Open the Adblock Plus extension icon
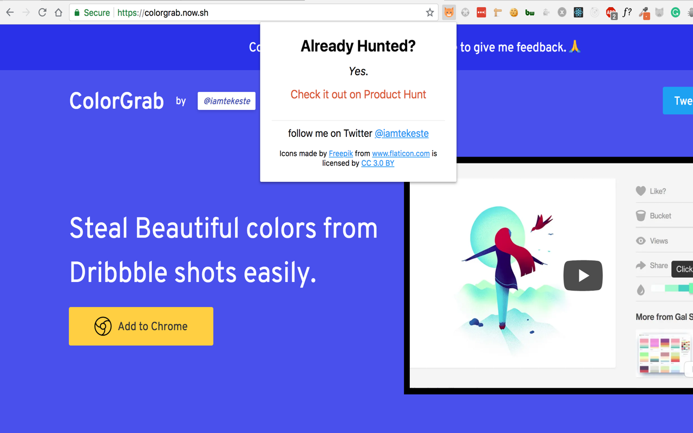The height and width of the screenshot is (433, 693). point(611,13)
